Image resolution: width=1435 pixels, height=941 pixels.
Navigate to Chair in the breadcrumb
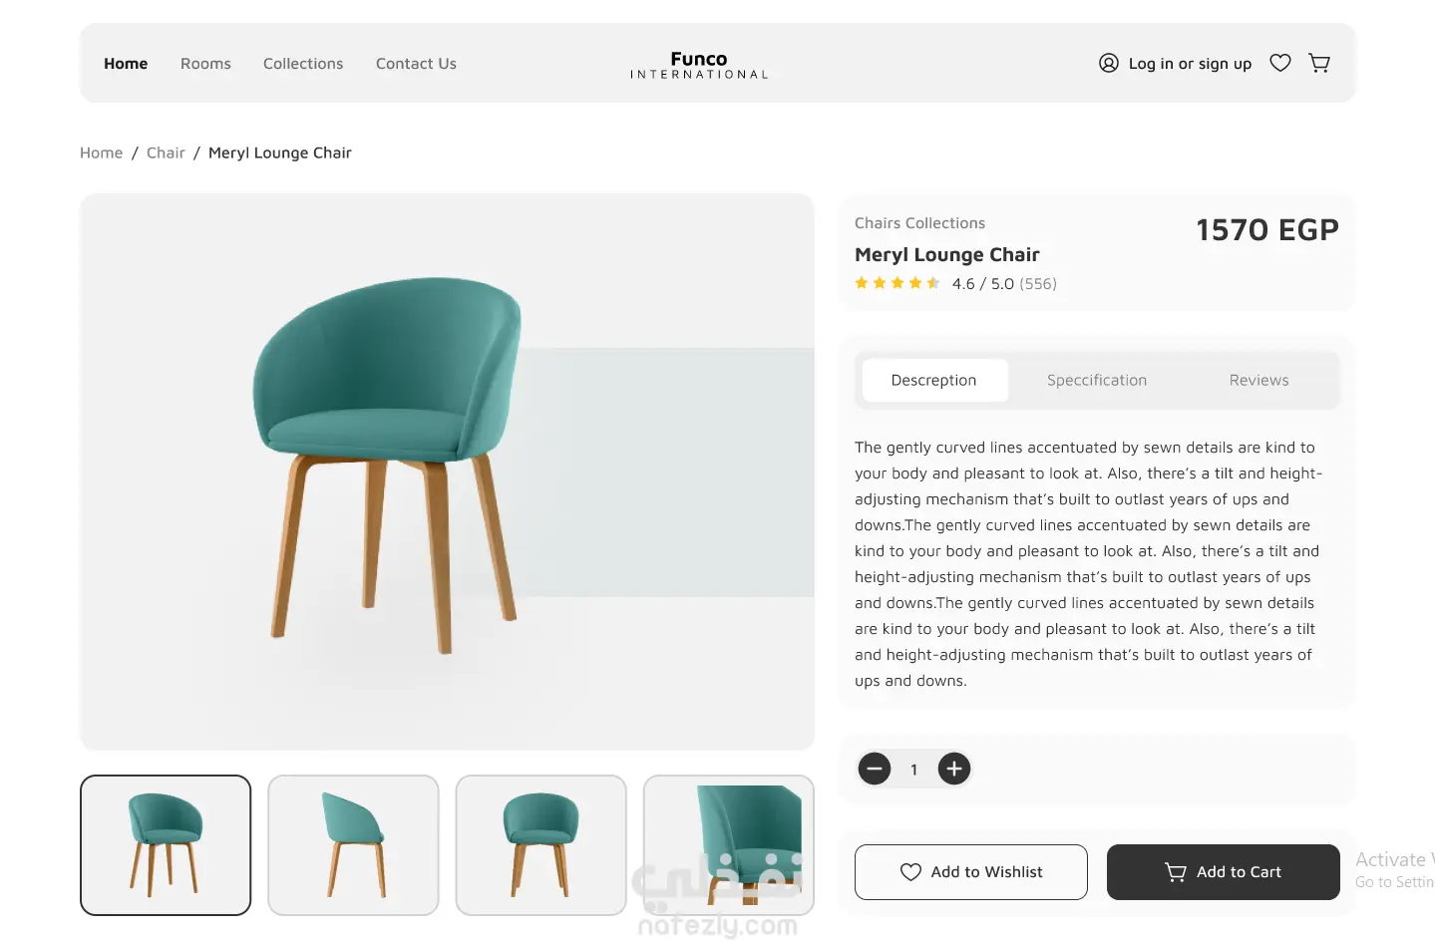166,154
